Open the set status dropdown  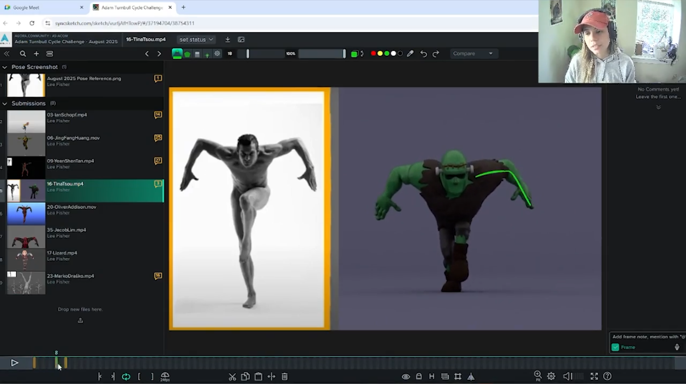click(196, 40)
